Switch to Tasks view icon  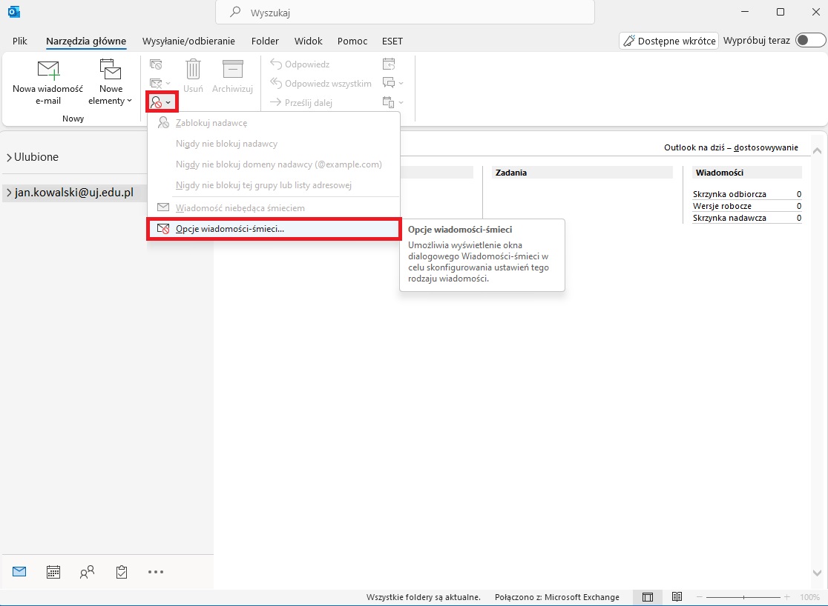tap(122, 572)
